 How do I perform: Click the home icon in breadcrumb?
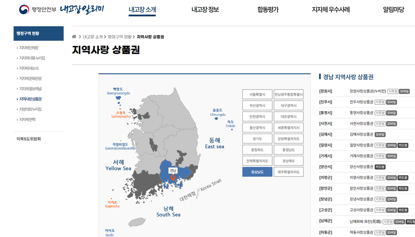click(x=74, y=37)
